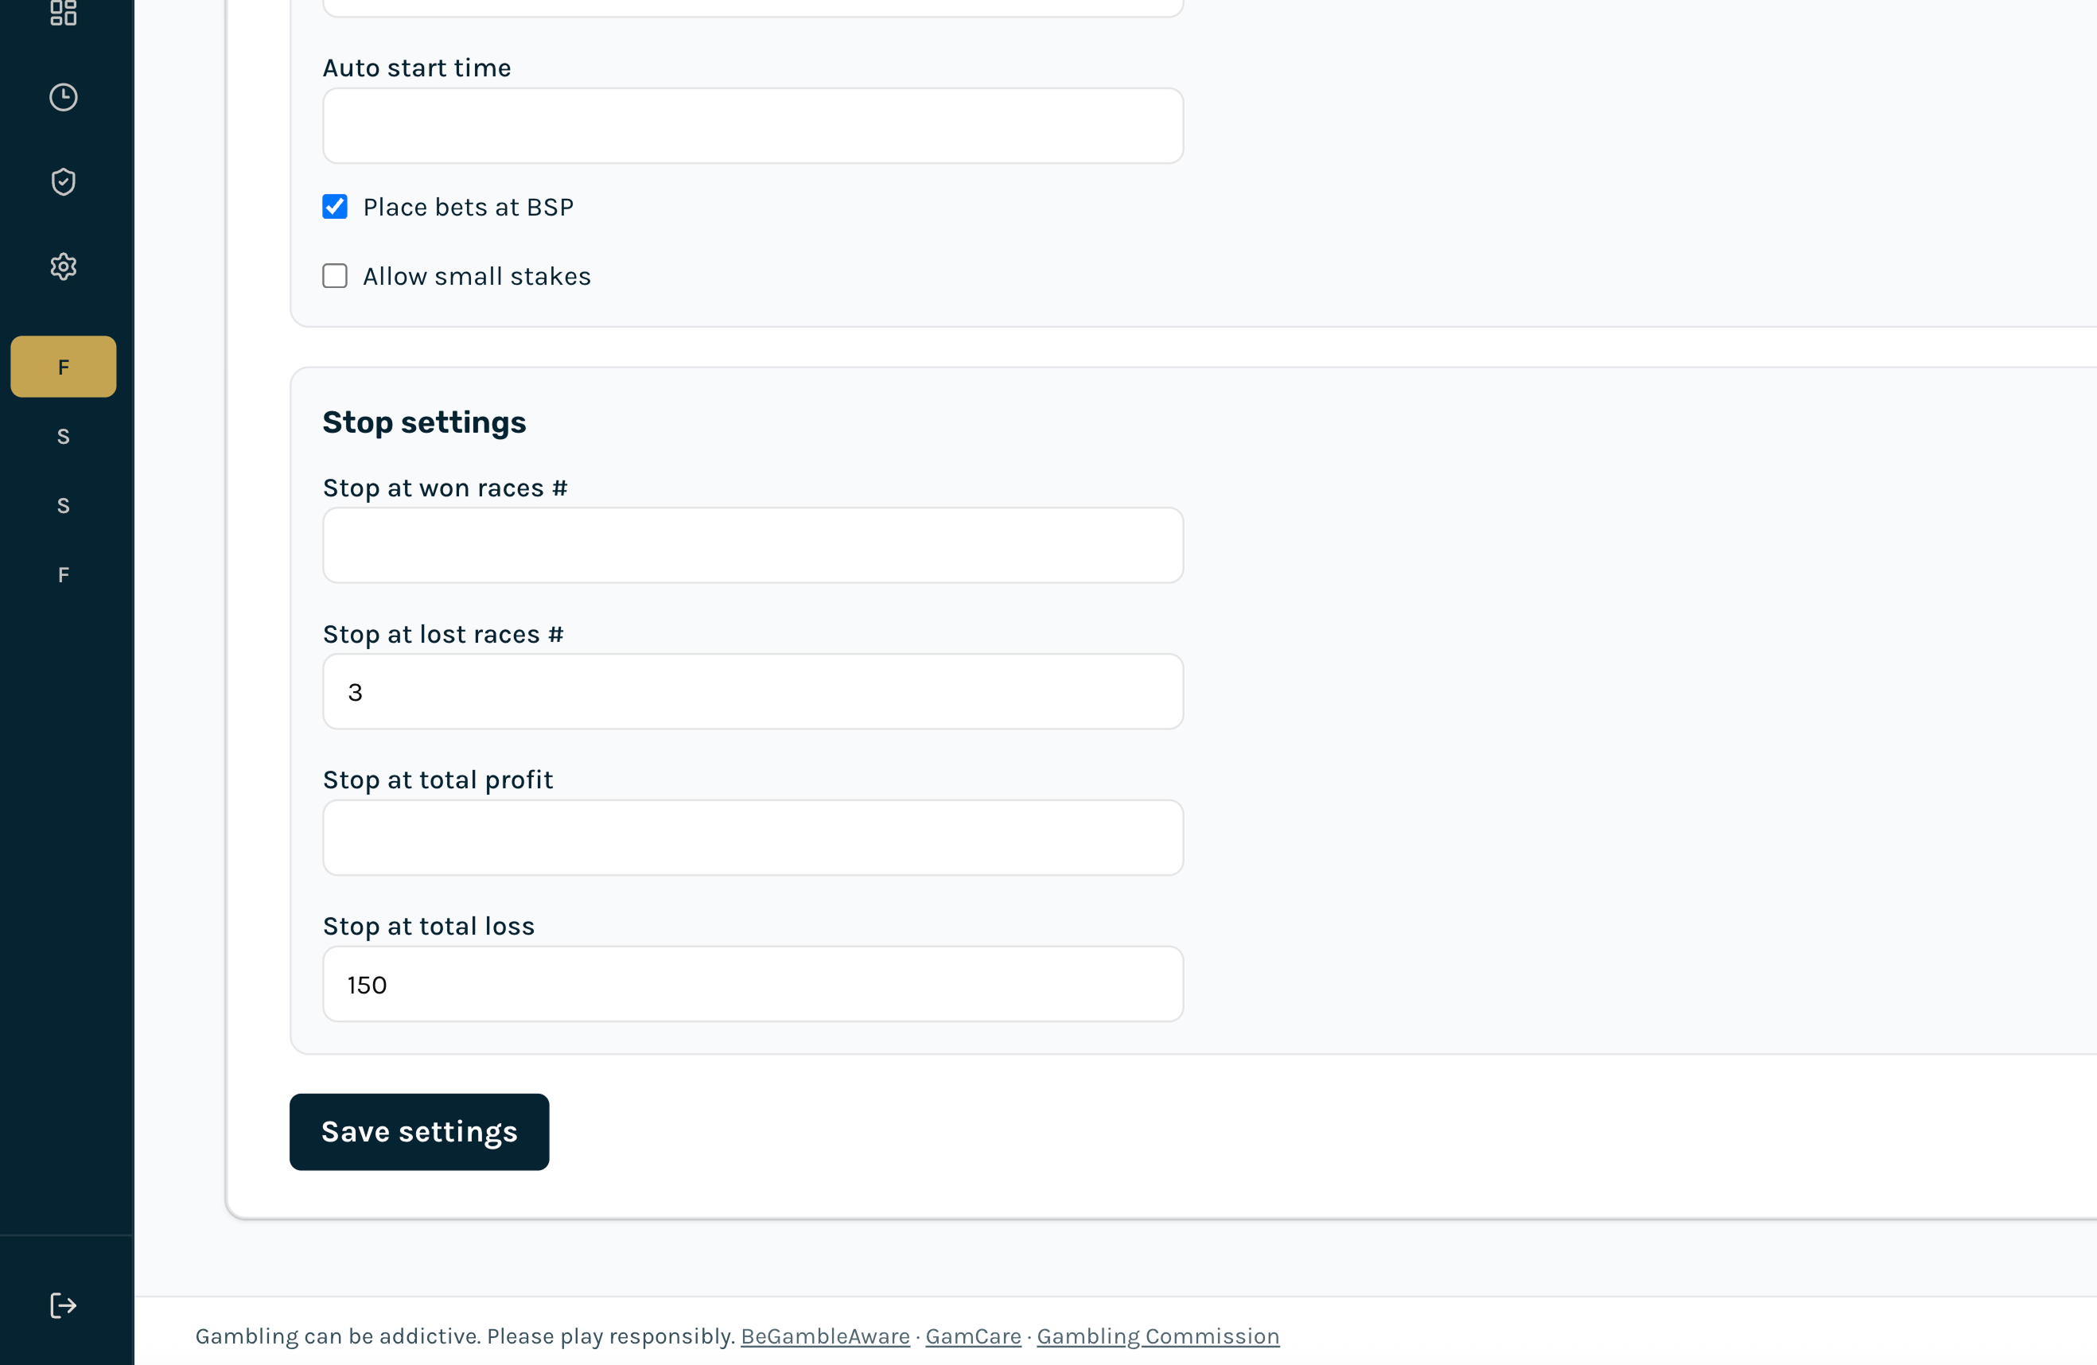
Task: Focus the Stop at total profit field
Action: click(x=753, y=838)
